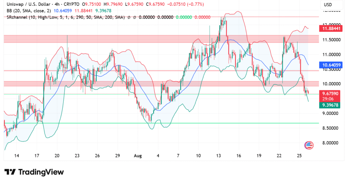Click the 13 date label on time axis
The height and width of the screenshot is (181, 345).
tap(218, 156)
